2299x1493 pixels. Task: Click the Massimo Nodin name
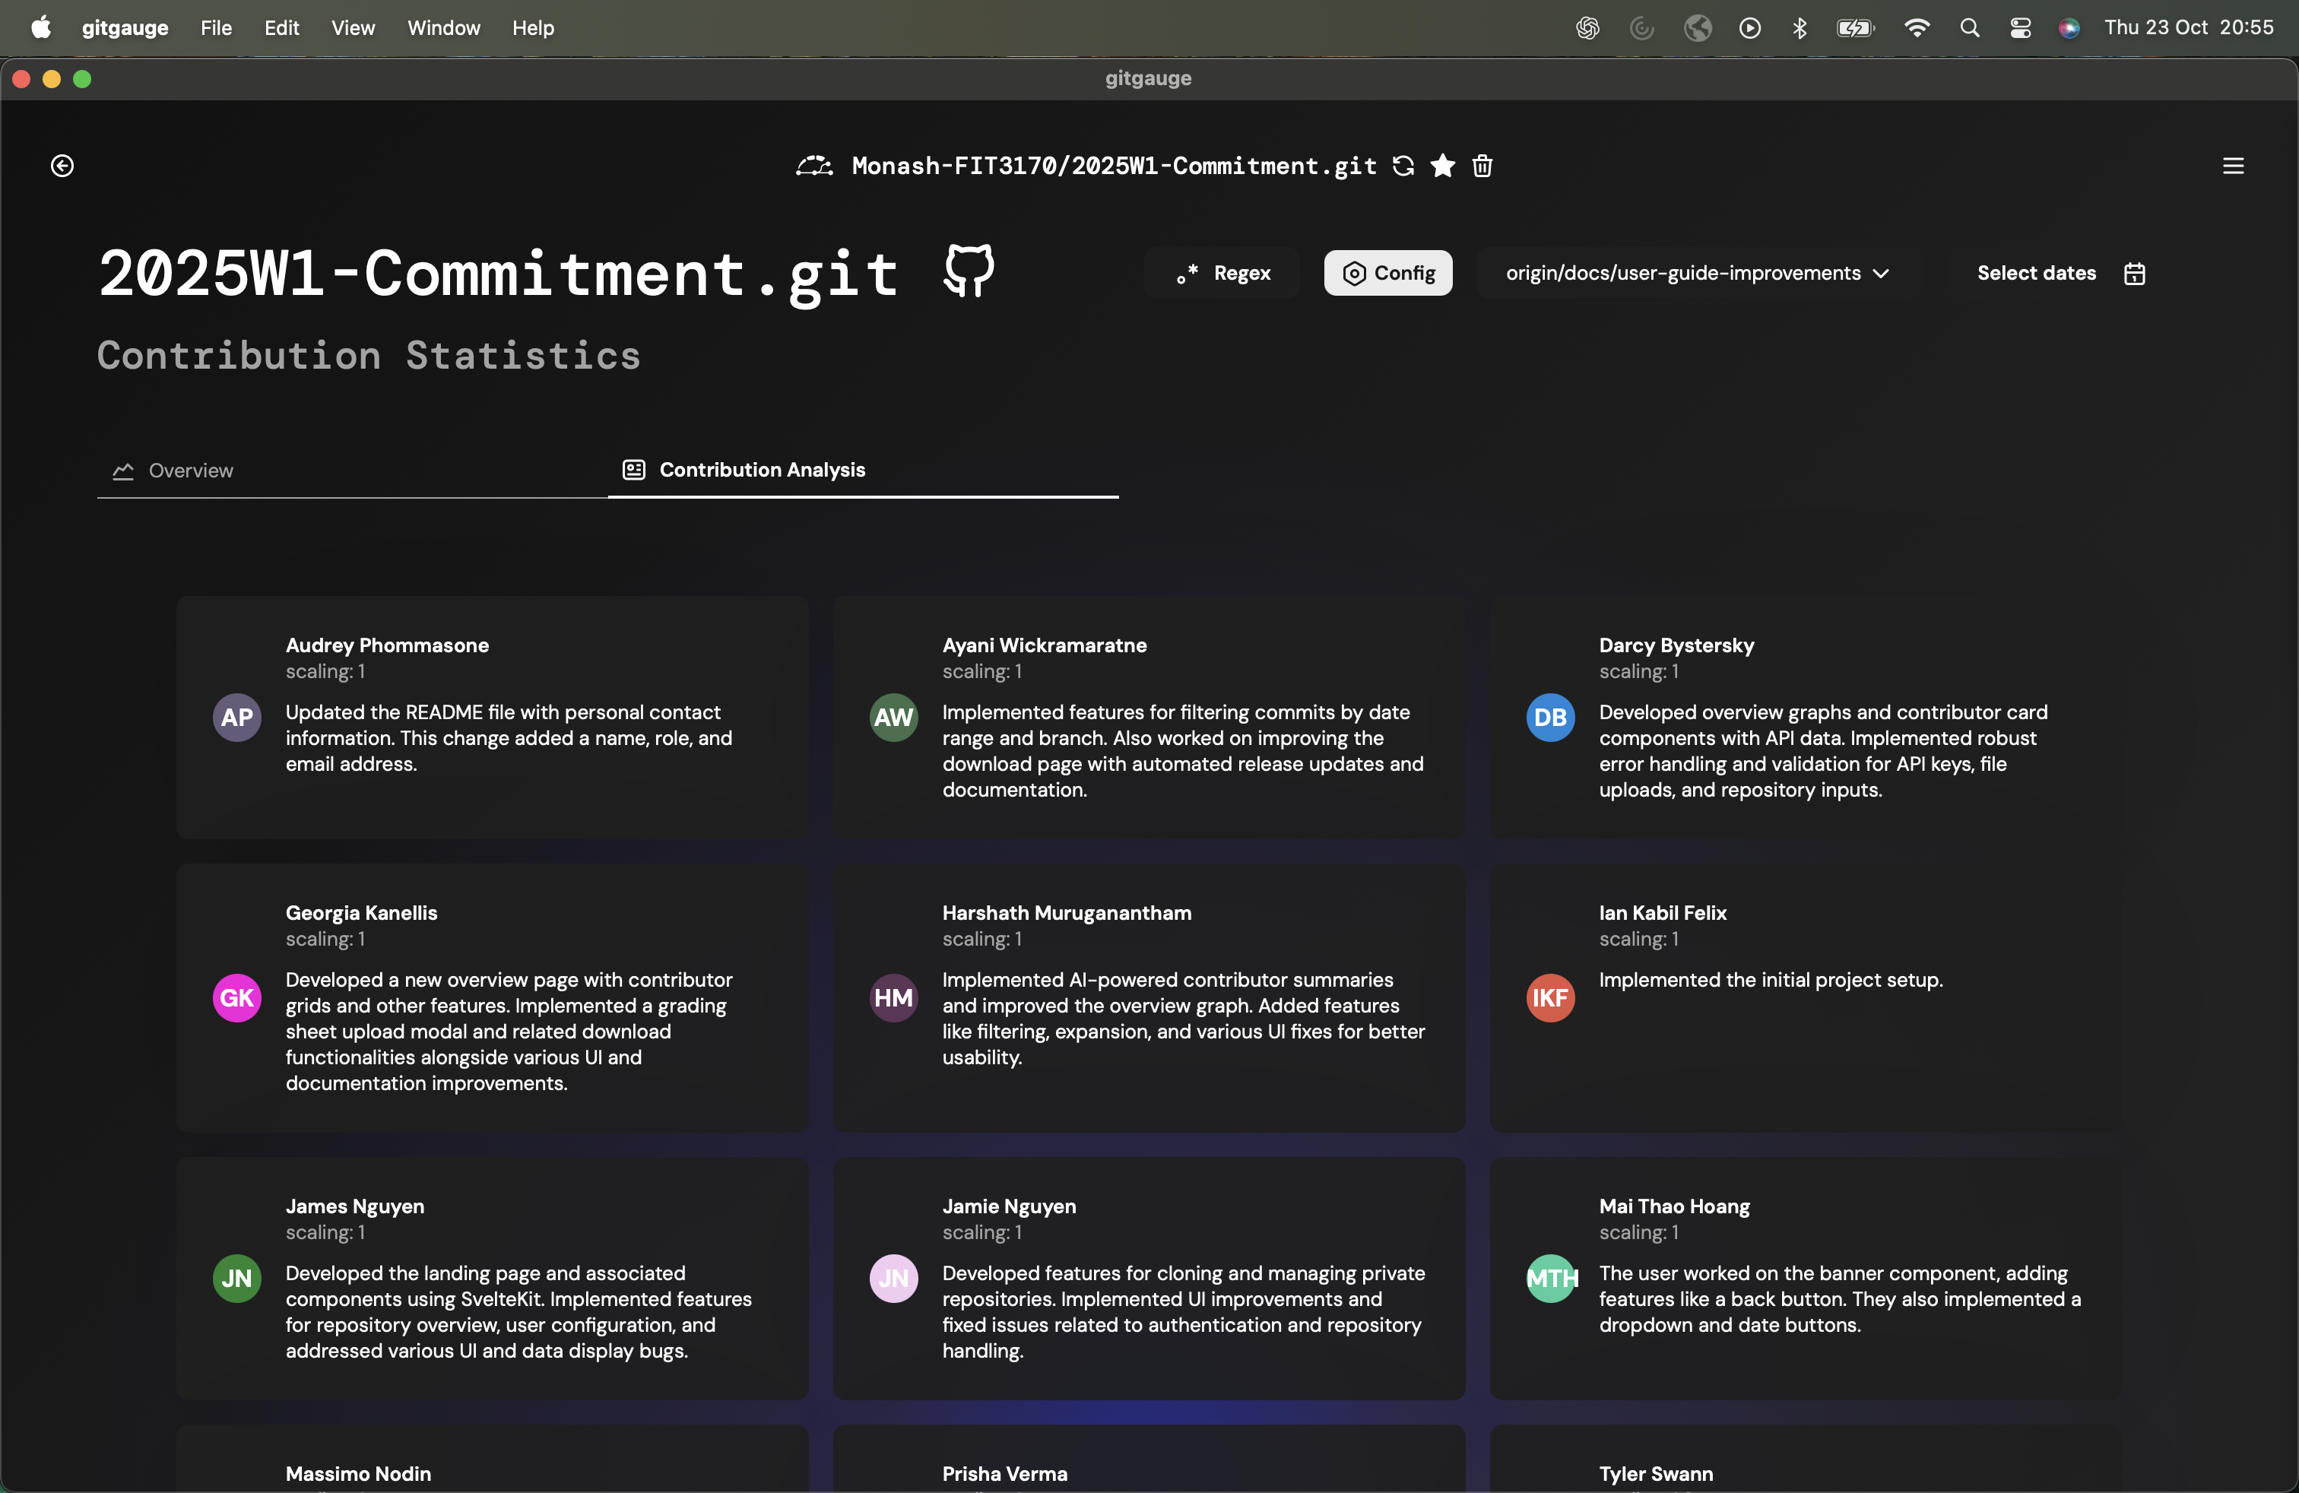pos(358,1474)
